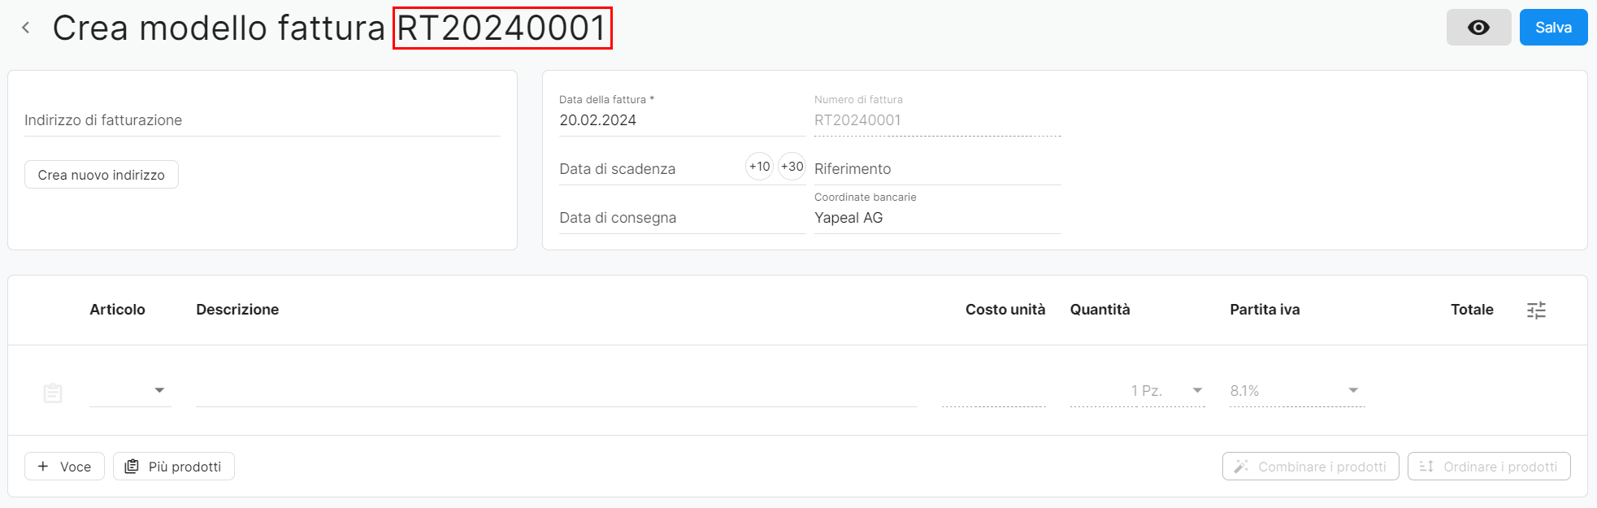Click the clipboard icon in the item row

tap(53, 393)
